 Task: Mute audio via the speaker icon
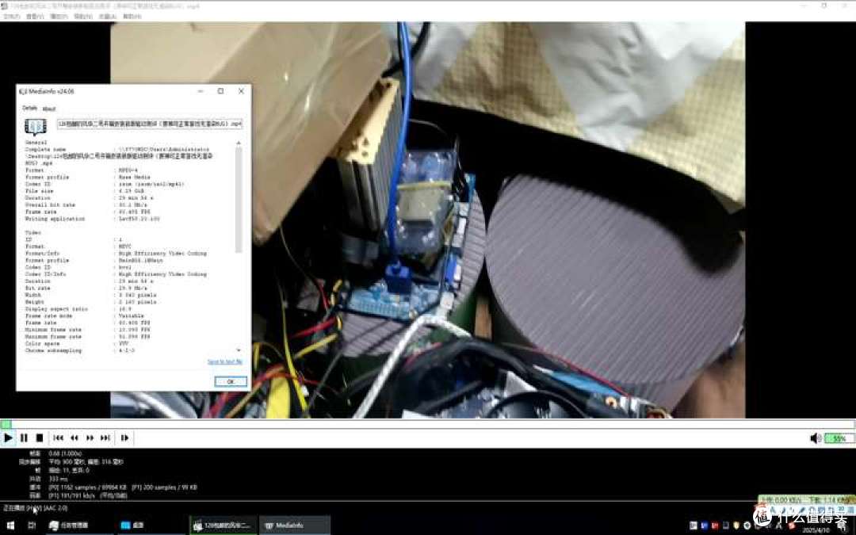click(815, 438)
